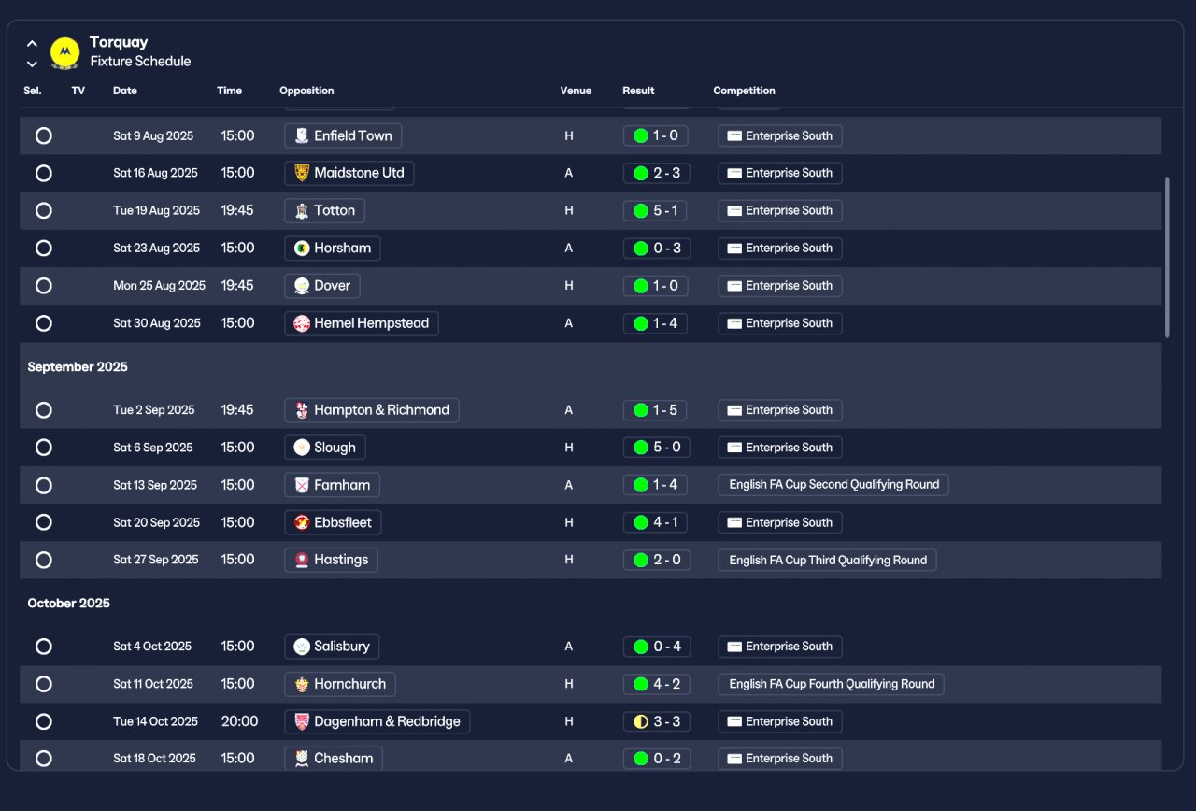Open Enfield Town club badge
This screenshot has width=1196, height=811.
(x=301, y=135)
